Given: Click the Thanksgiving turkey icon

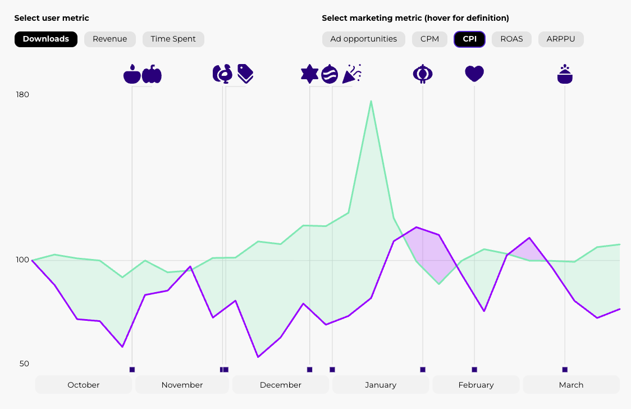Looking at the screenshot, I should click(x=222, y=74).
